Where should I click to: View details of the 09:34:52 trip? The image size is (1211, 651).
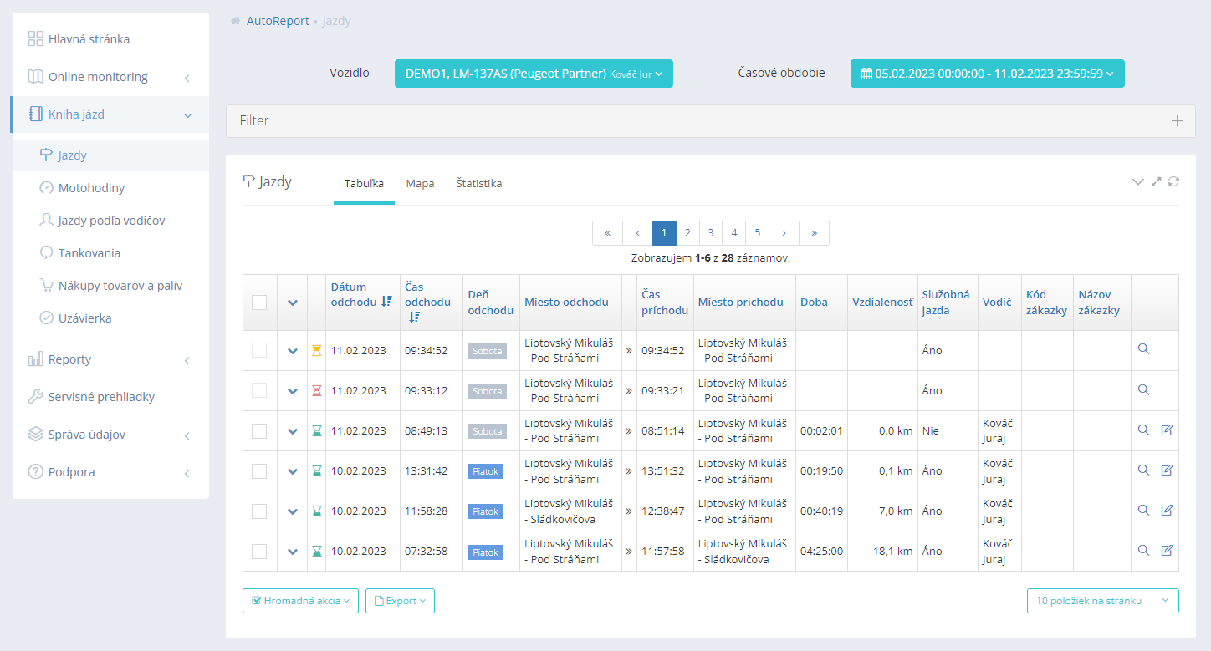[x=1143, y=350]
